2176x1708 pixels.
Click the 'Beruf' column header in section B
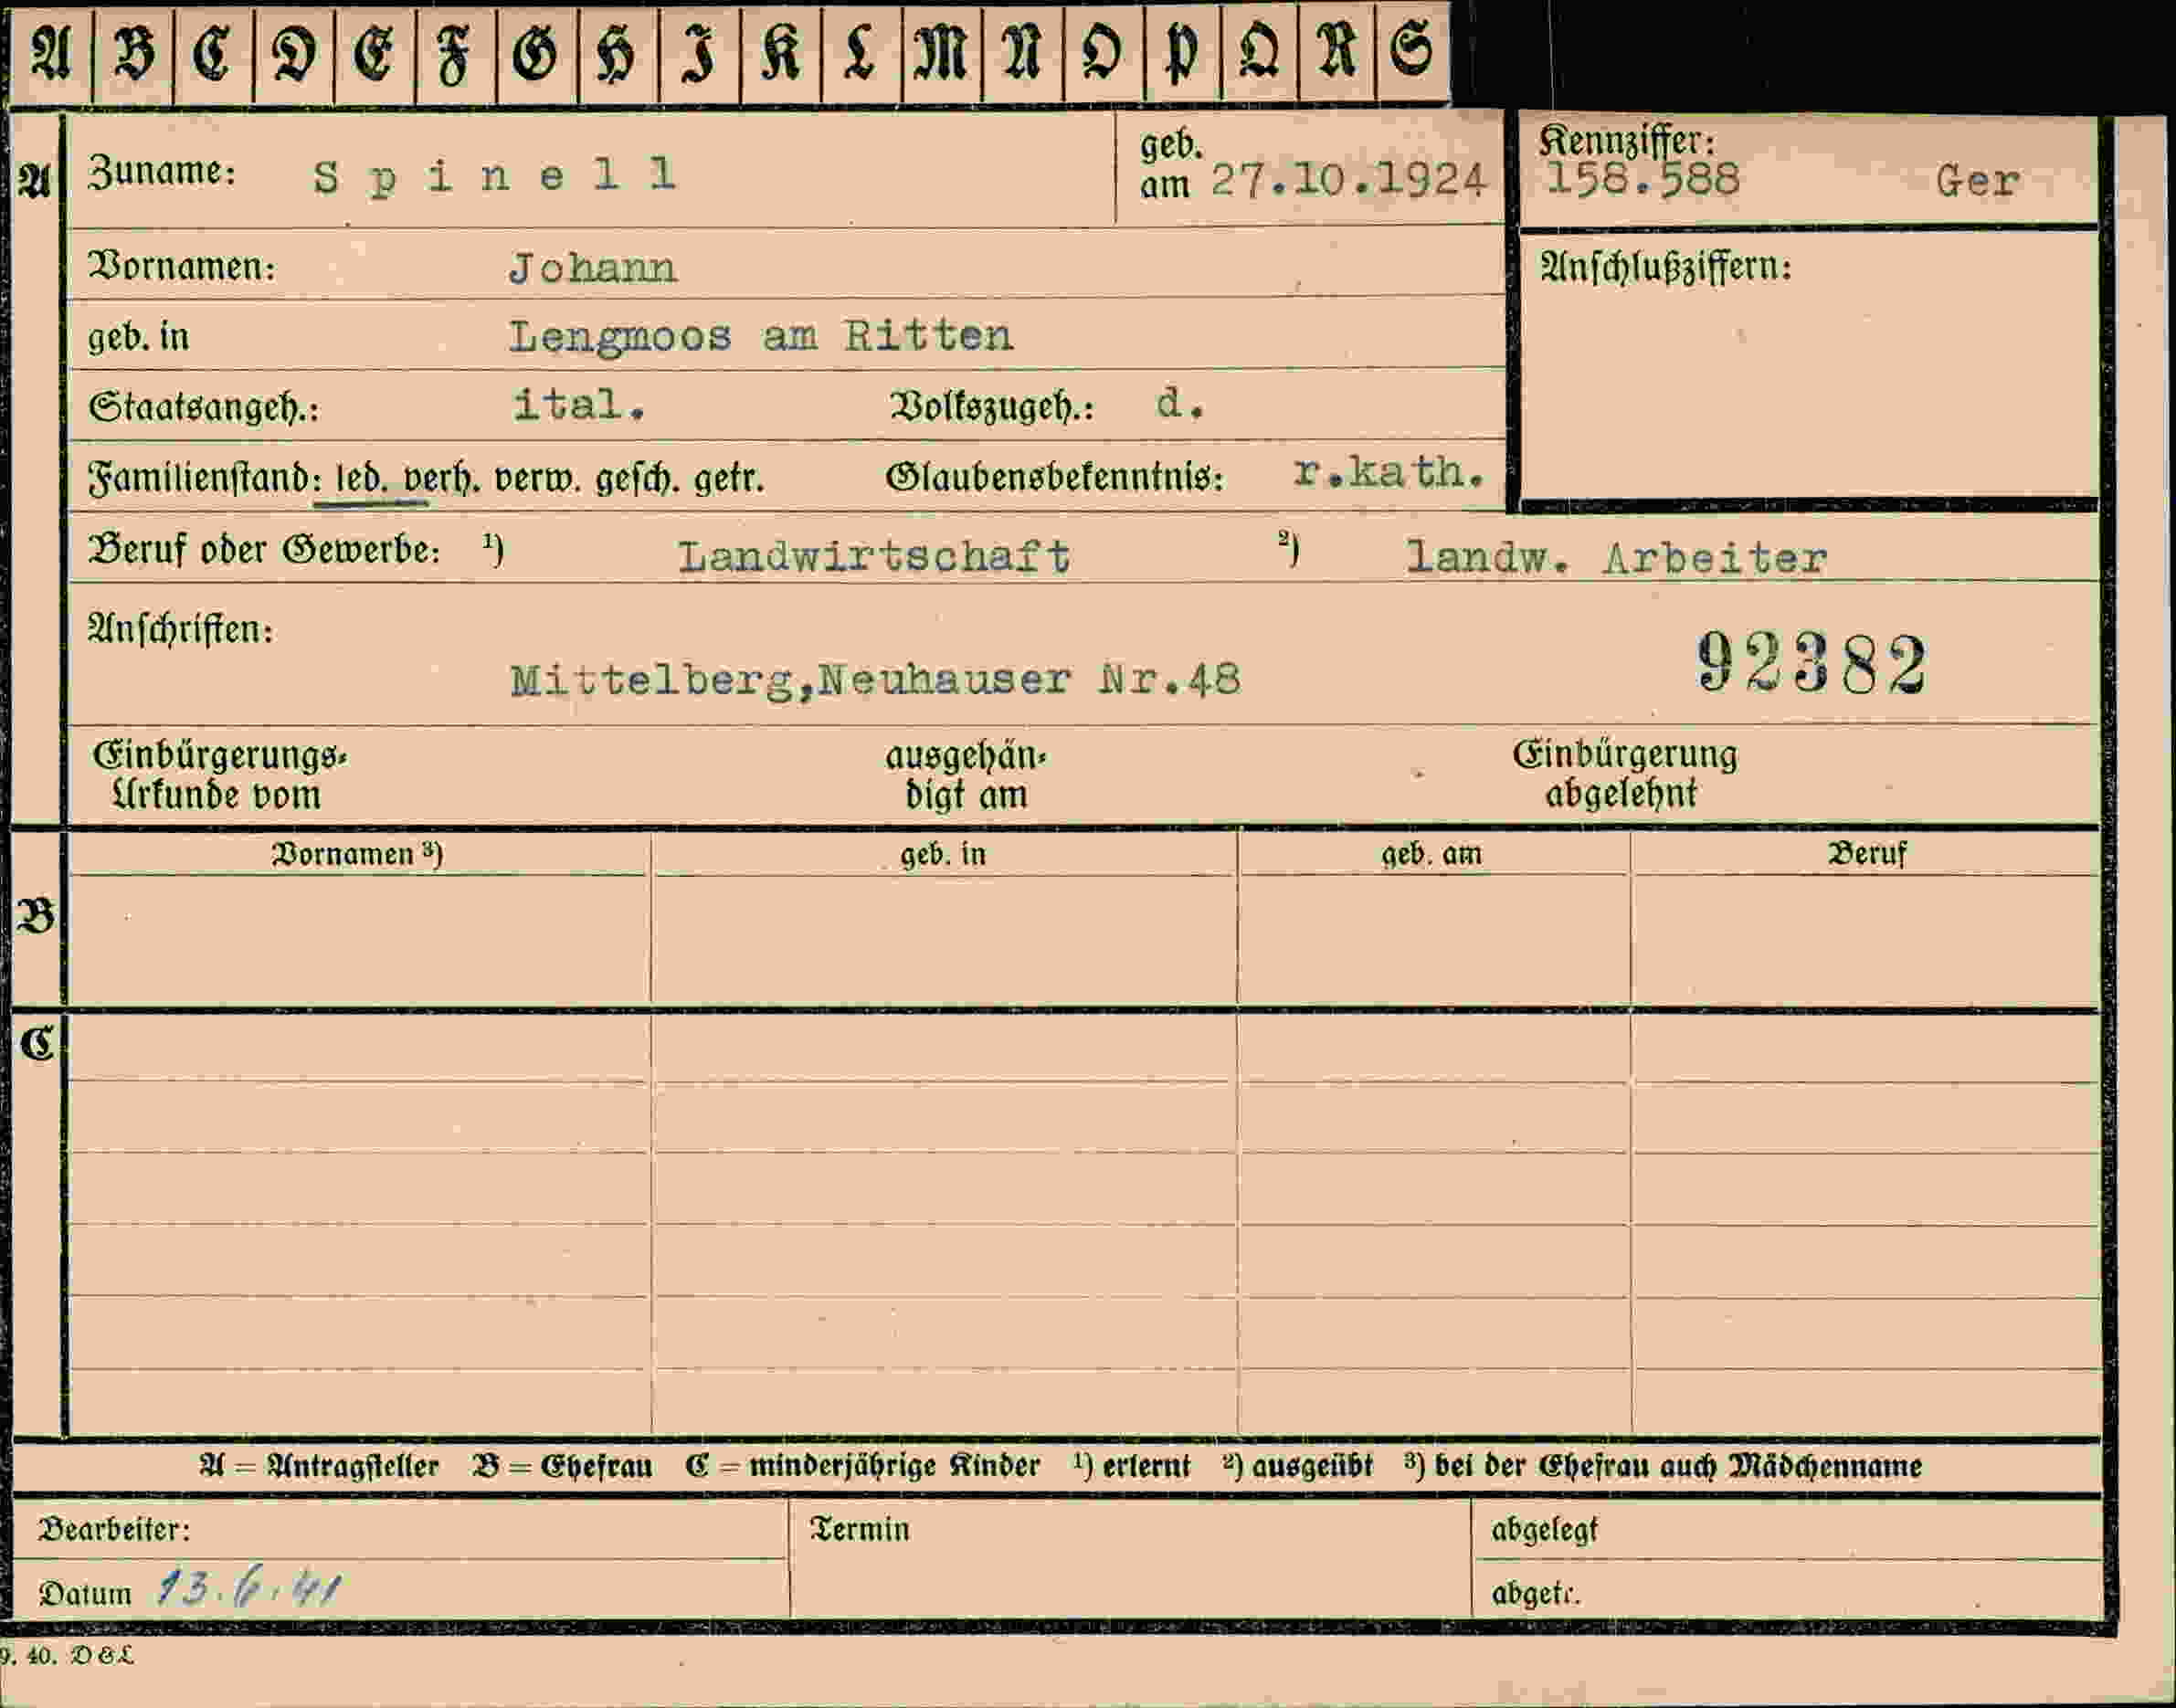[x=1867, y=854]
